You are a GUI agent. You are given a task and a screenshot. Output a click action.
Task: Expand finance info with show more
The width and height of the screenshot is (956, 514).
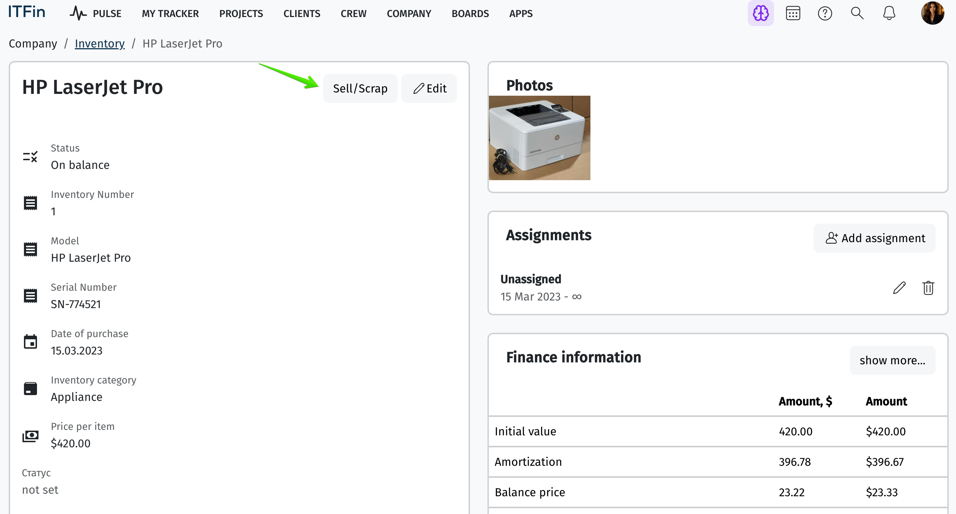point(892,360)
